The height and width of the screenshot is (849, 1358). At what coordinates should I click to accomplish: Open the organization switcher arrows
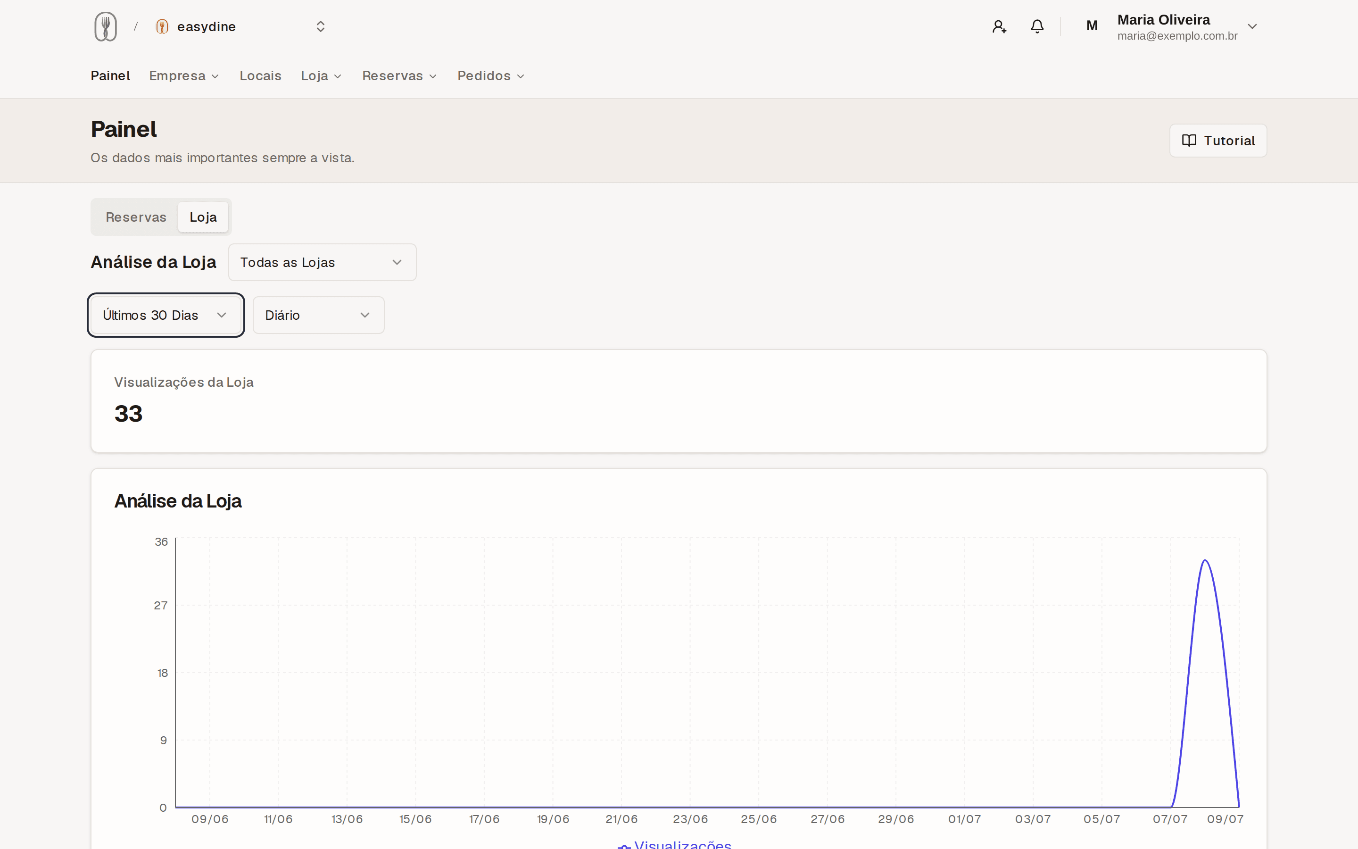pyautogui.click(x=321, y=26)
